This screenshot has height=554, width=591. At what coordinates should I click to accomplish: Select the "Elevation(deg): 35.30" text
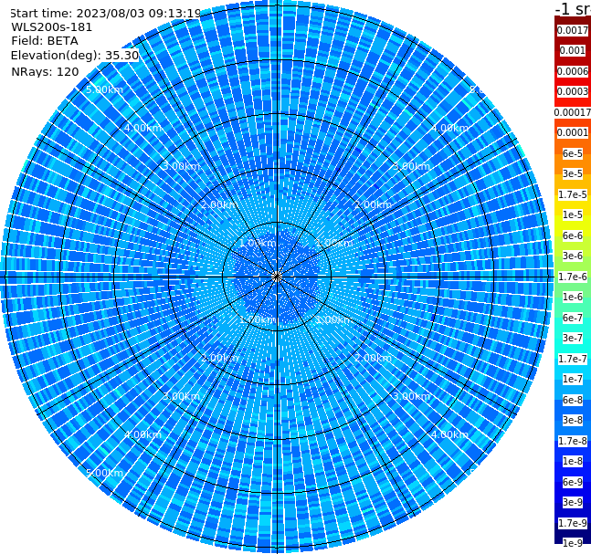(75, 56)
